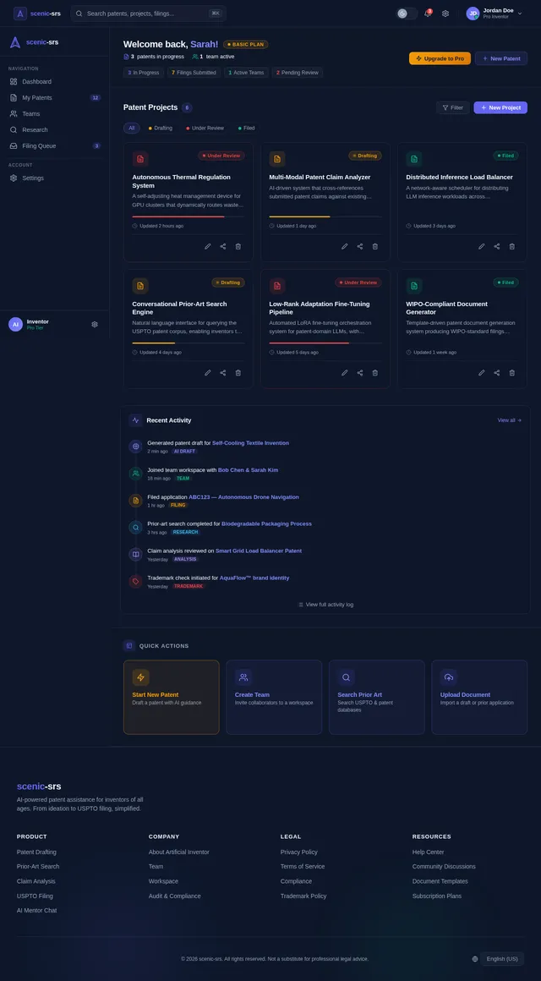Edit the WIPO-Compliant Document Generator card
The height and width of the screenshot is (981, 541).
pos(482,373)
